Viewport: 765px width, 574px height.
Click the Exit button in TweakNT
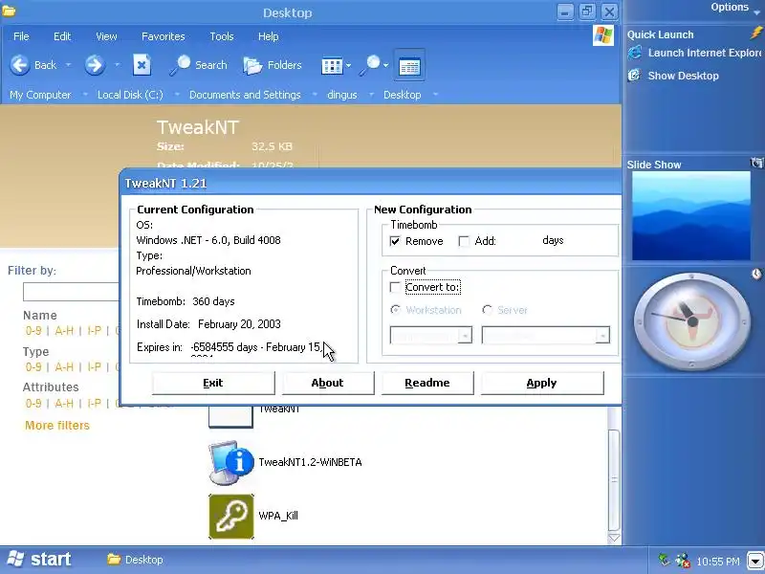(213, 384)
